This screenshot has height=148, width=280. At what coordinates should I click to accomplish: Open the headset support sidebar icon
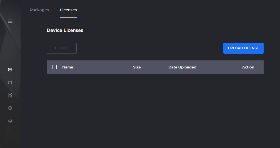coord(10,121)
